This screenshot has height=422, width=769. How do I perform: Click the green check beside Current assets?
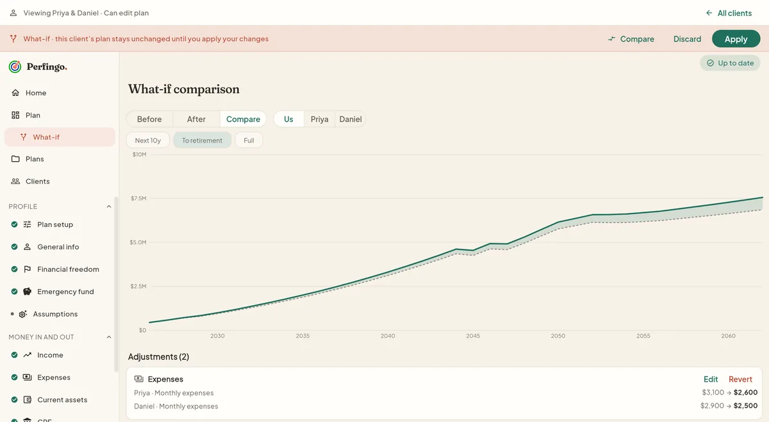(14, 400)
